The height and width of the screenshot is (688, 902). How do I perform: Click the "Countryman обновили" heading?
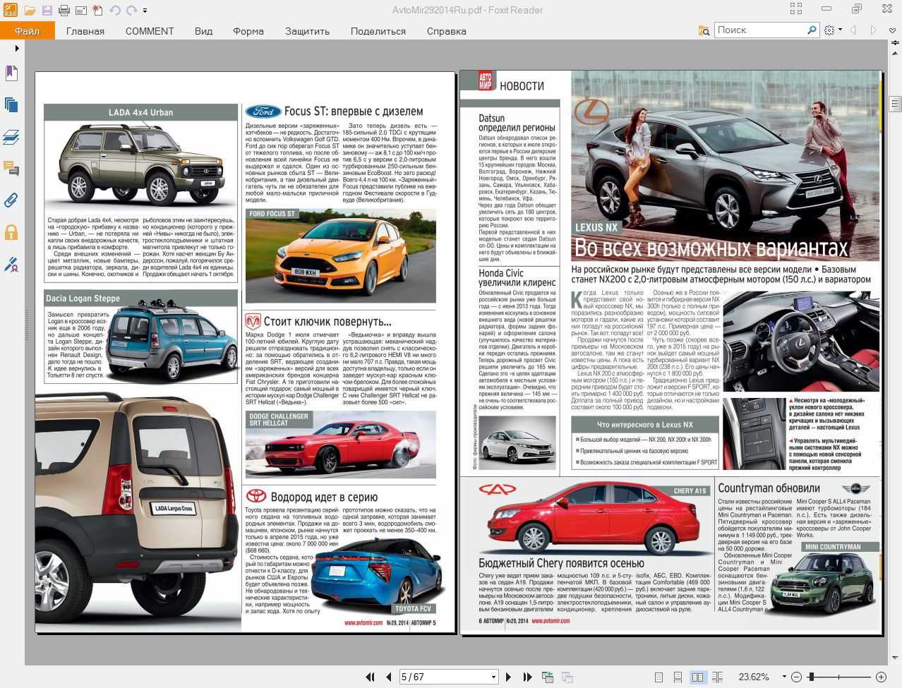click(x=769, y=488)
